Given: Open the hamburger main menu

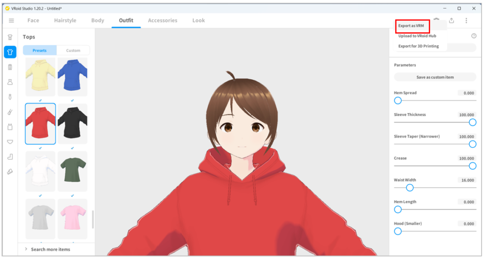Looking at the screenshot, I should [x=11, y=20].
